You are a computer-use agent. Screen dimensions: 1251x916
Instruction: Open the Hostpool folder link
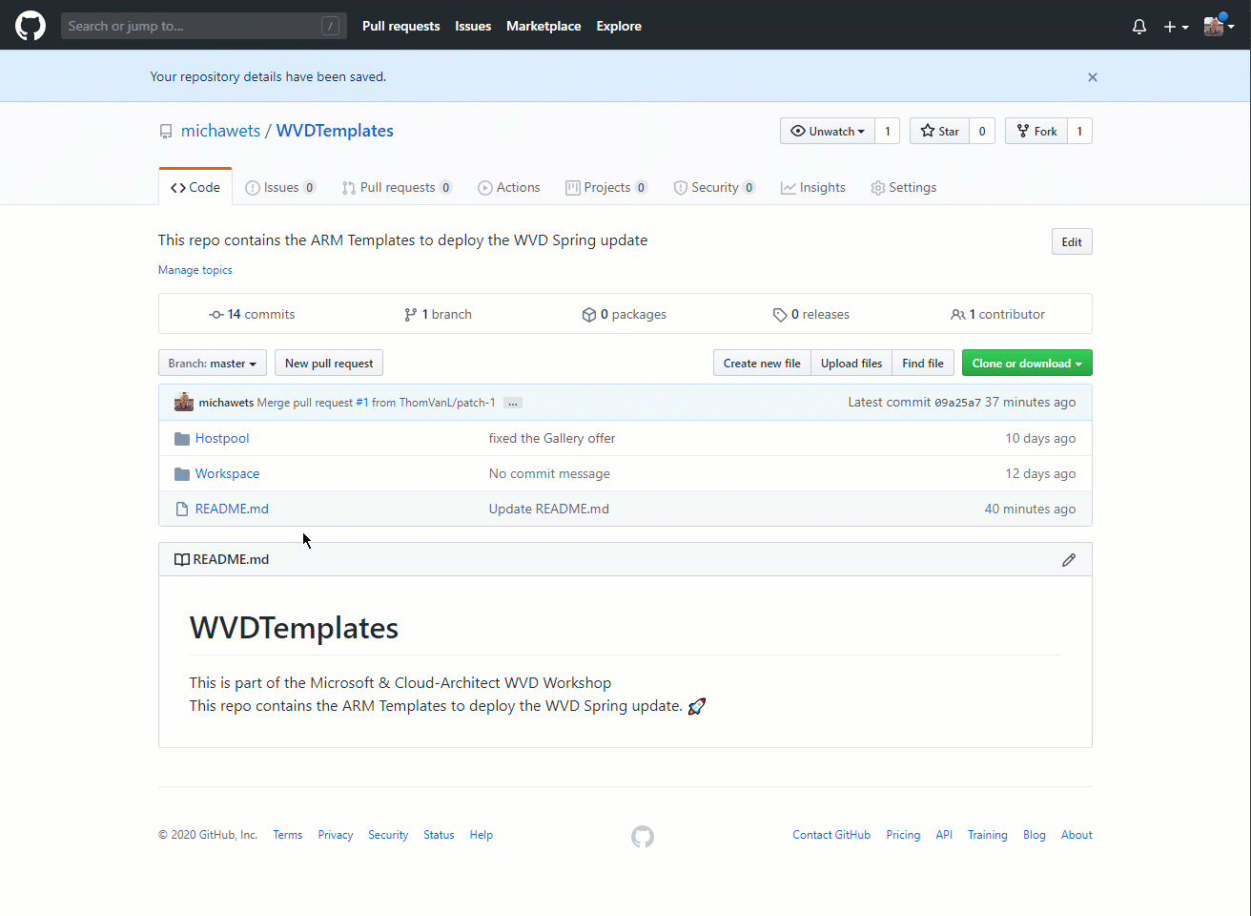coord(222,439)
